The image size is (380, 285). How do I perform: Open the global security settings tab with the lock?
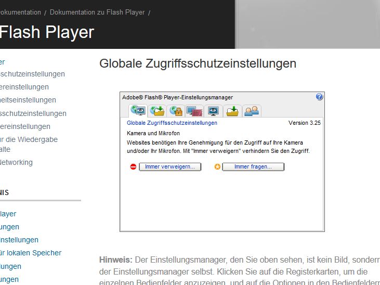(x=176, y=111)
